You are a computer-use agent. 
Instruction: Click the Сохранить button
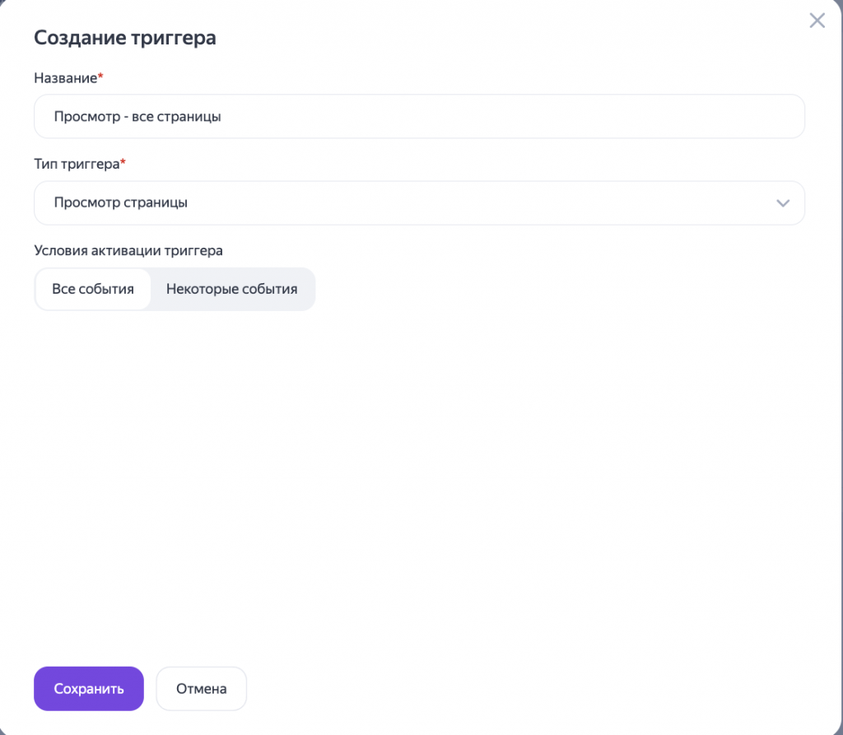pos(88,688)
